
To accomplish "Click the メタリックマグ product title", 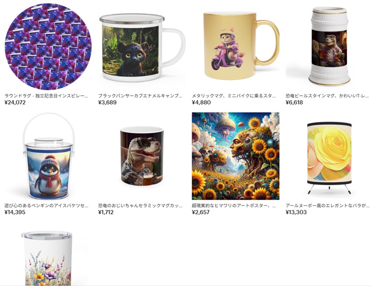I will point(234,96).
